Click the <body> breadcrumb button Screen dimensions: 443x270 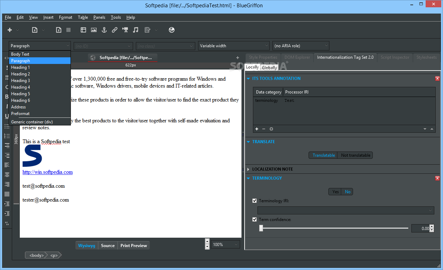point(36,255)
